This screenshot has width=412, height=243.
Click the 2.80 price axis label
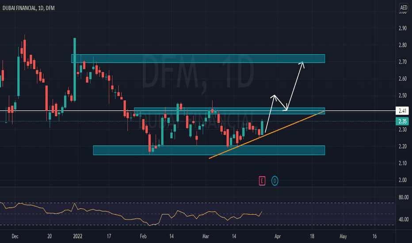point(403,45)
